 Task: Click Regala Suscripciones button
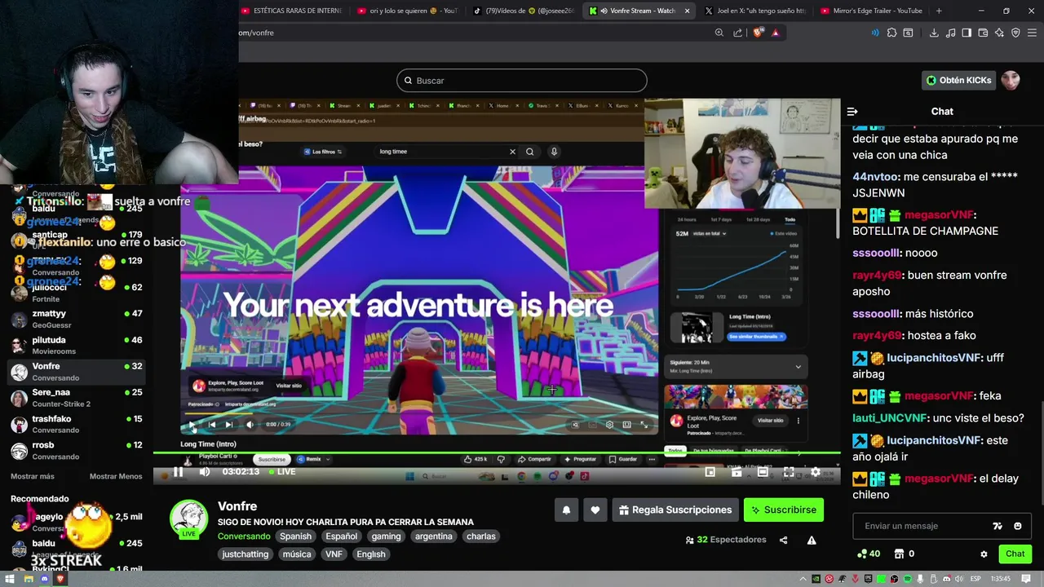pos(675,510)
